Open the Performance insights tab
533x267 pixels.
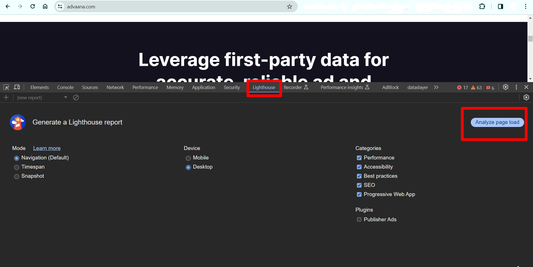coord(345,87)
